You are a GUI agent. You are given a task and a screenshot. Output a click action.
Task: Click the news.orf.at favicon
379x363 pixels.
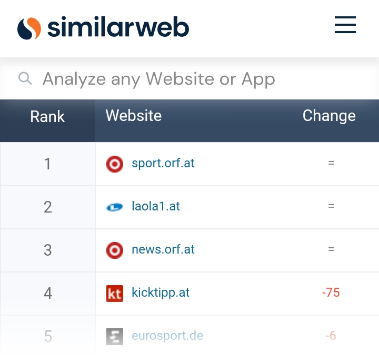pos(114,250)
